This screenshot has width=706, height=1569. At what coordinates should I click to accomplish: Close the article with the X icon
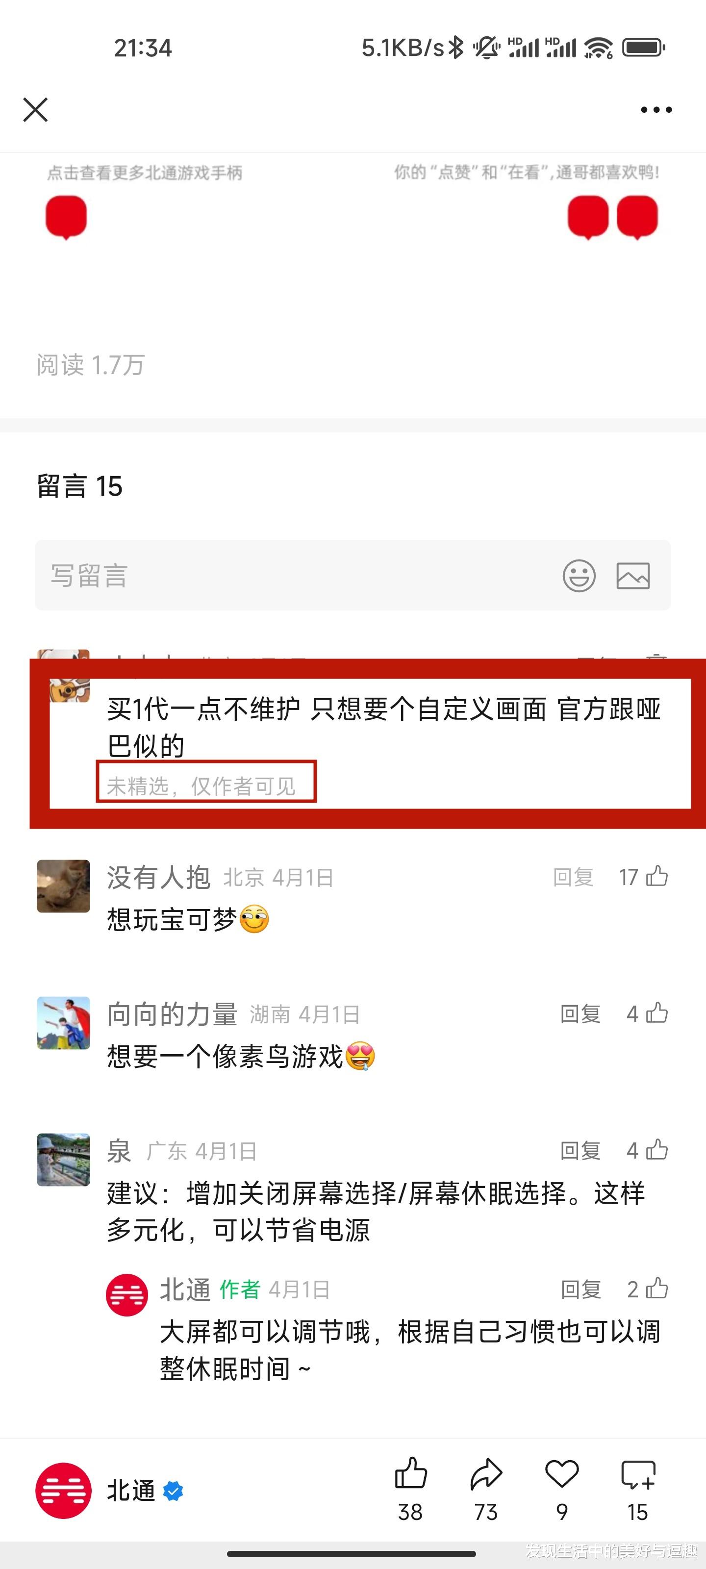click(35, 110)
